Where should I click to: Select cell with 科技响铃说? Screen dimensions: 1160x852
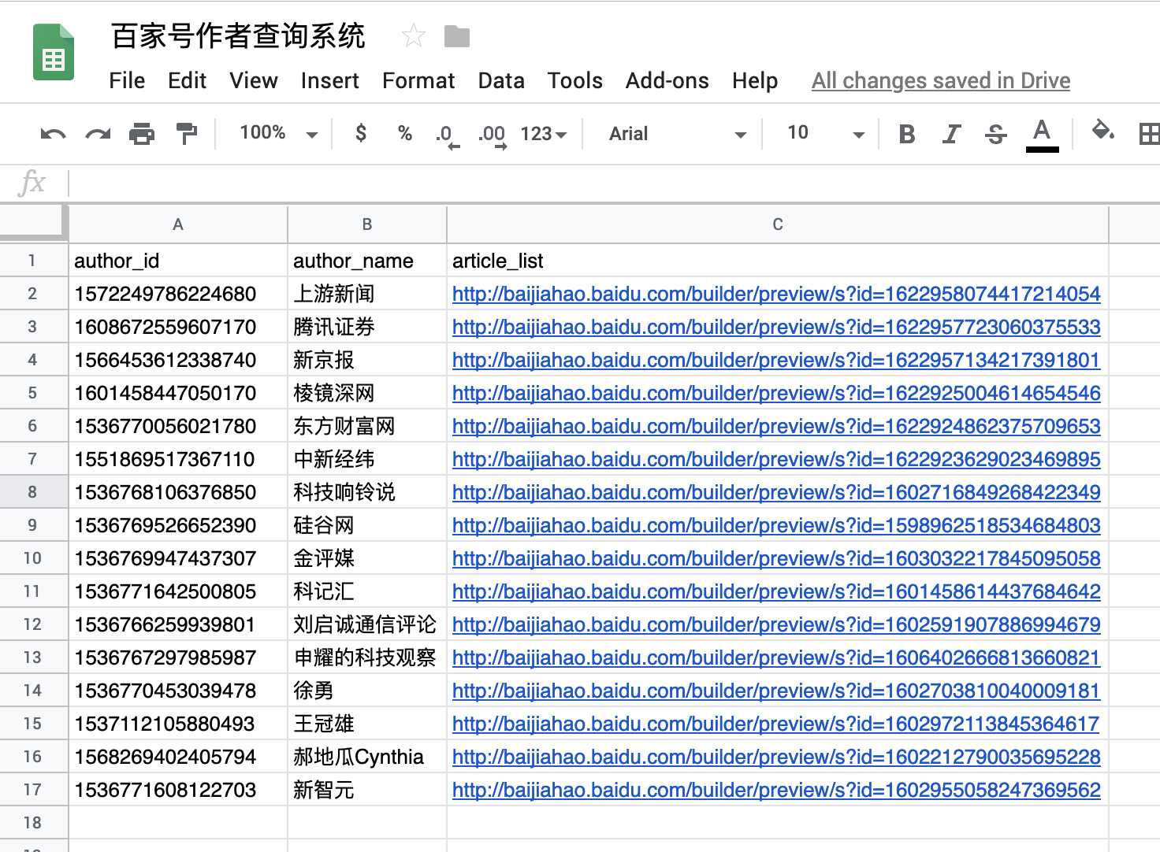[367, 492]
